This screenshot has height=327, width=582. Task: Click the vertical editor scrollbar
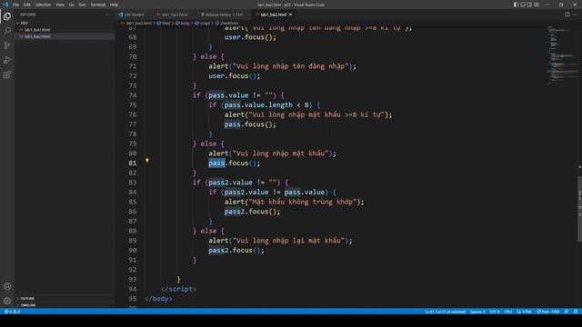[580, 208]
